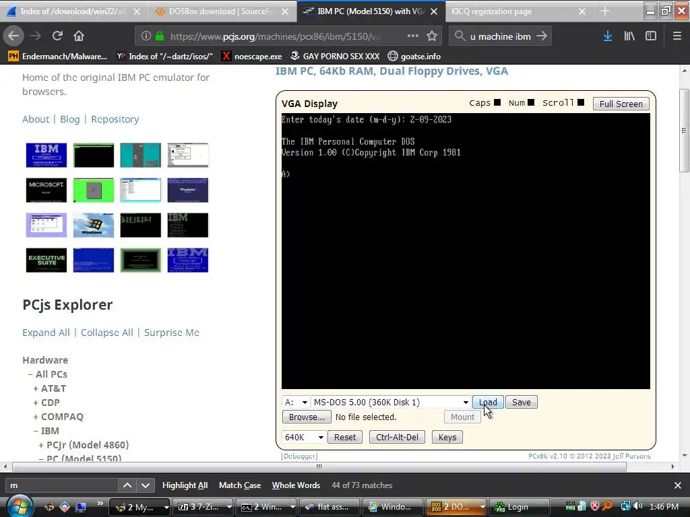Click the horizontal page scrollbar
This screenshot has width=690, height=517.
coord(319,467)
